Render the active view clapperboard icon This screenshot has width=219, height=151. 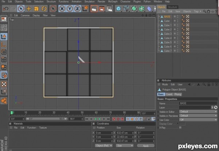tap(94, 9)
